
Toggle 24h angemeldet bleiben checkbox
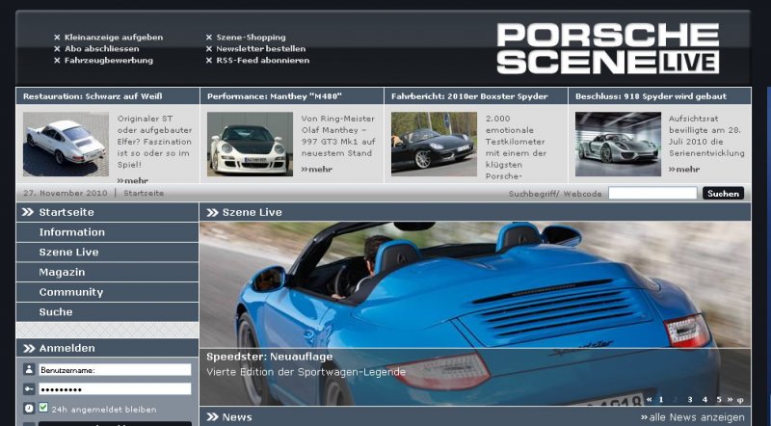43,408
